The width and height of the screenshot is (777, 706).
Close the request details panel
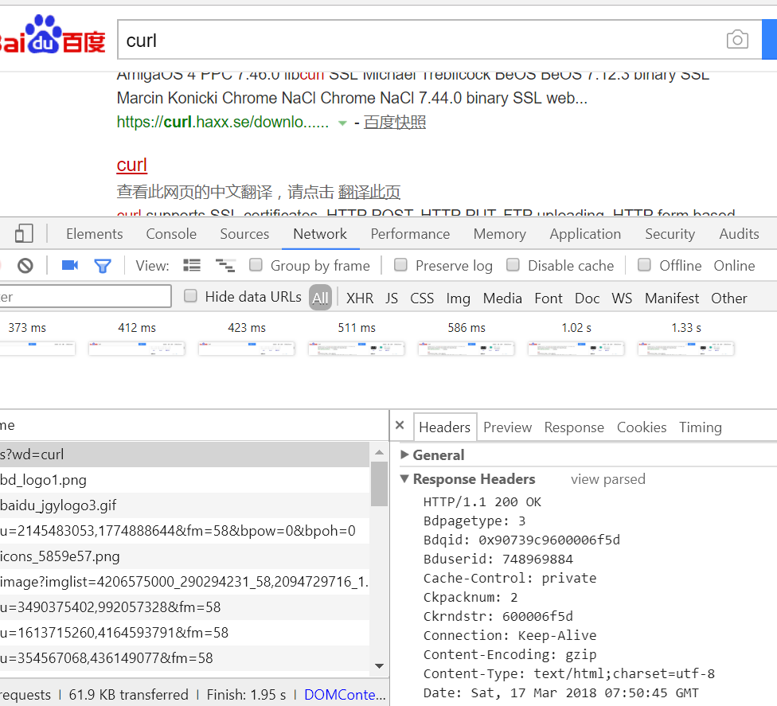400,425
